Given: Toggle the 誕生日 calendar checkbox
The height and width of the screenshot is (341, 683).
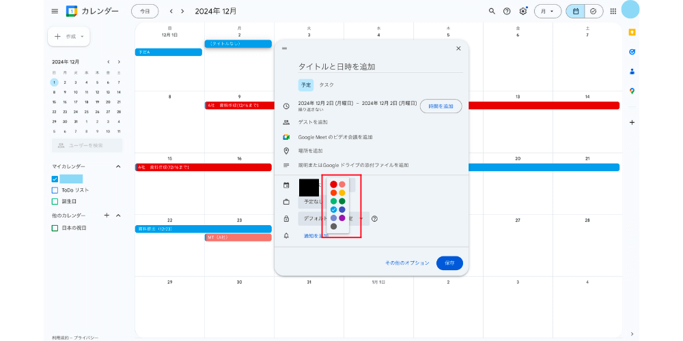Looking at the screenshot, I should [55, 201].
